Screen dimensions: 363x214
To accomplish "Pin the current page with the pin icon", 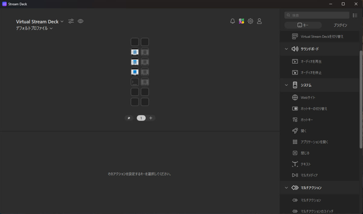I will tap(129, 118).
